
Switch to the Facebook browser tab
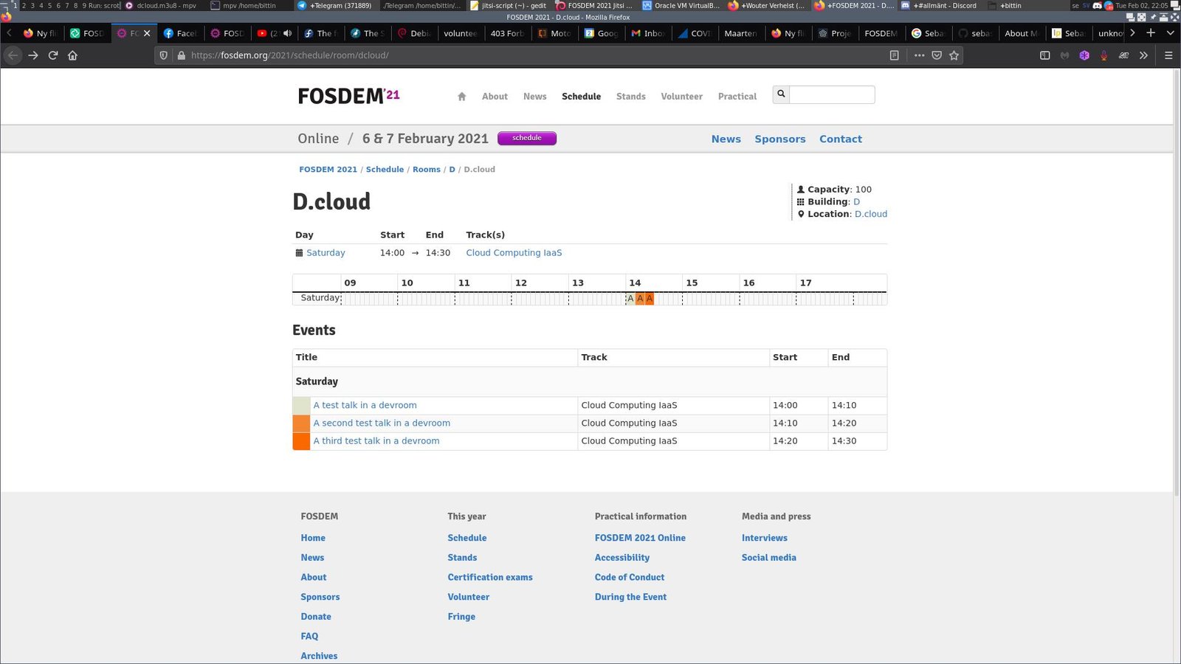180,33
